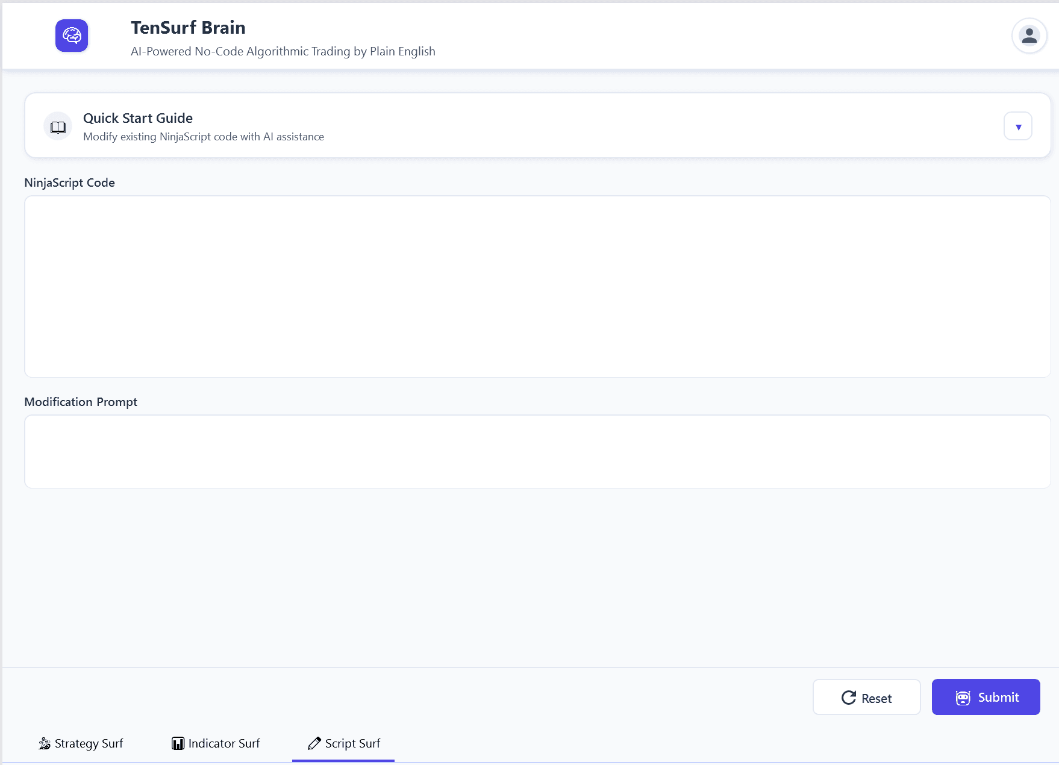Expand the Quick Start Guide dropdown arrow
The height and width of the screenshot is (765, 1059).
(1017, 126)
